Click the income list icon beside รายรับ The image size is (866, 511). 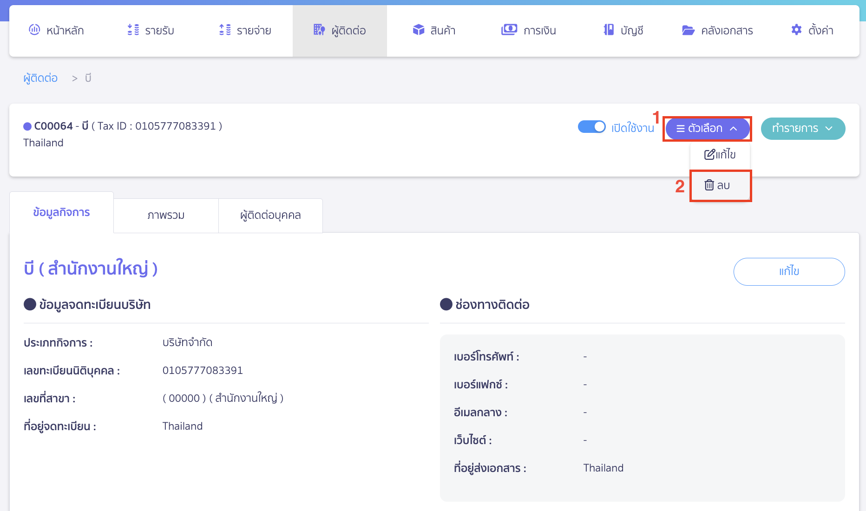click(x=133, y=30)
